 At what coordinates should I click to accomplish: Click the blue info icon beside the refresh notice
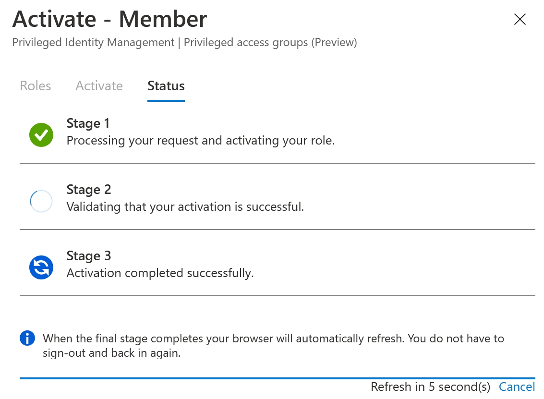tap(27, 339)
